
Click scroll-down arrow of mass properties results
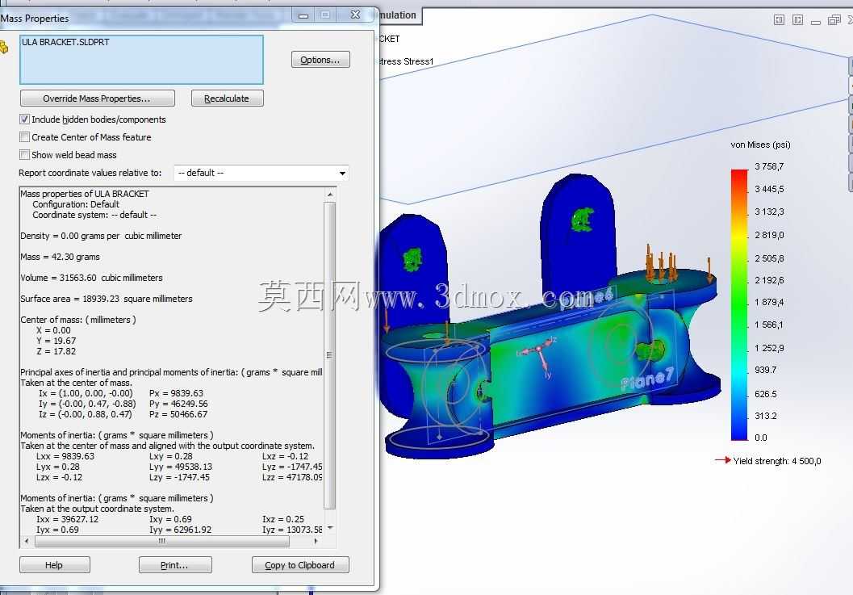(x=330, y=528)
